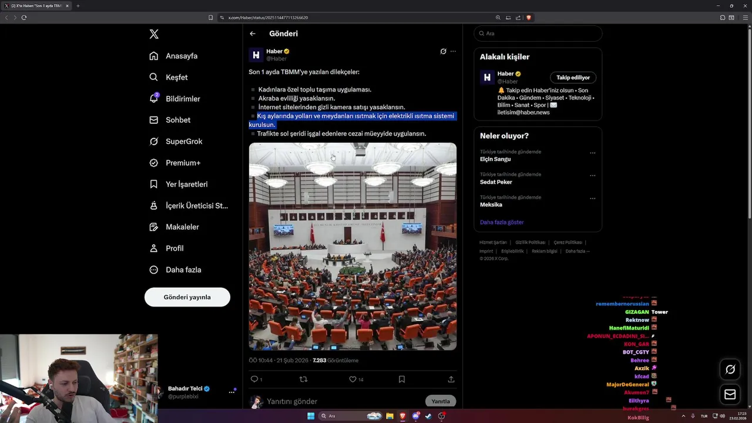The height and width of the screenshot is (423, 752).
Task: Open Steam from taskbar
Action: tap(428, 416)
